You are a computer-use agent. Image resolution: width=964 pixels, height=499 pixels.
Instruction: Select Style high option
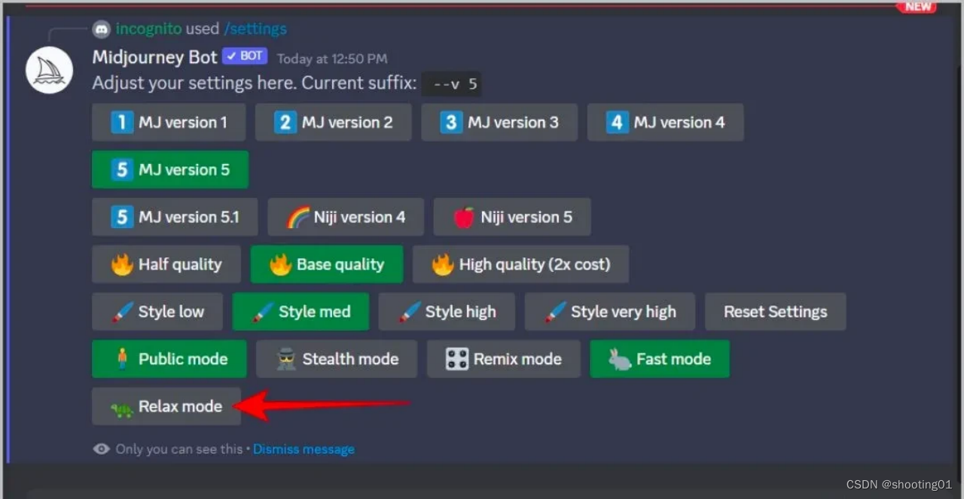click(447, 312)
